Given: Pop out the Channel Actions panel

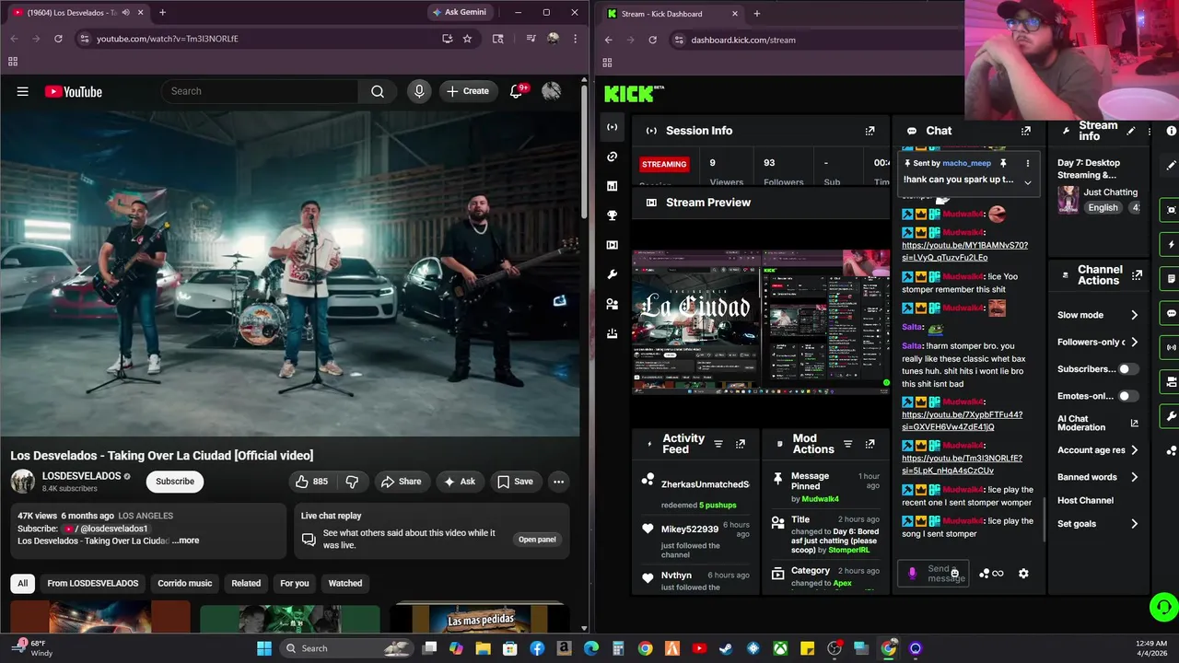Looking at the screenshot, I should click(1137, 275).
